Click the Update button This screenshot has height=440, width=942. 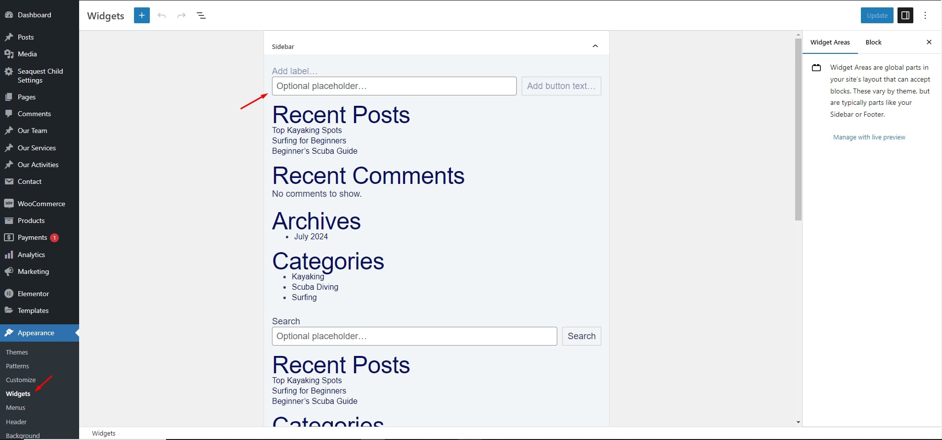[877, 15]
